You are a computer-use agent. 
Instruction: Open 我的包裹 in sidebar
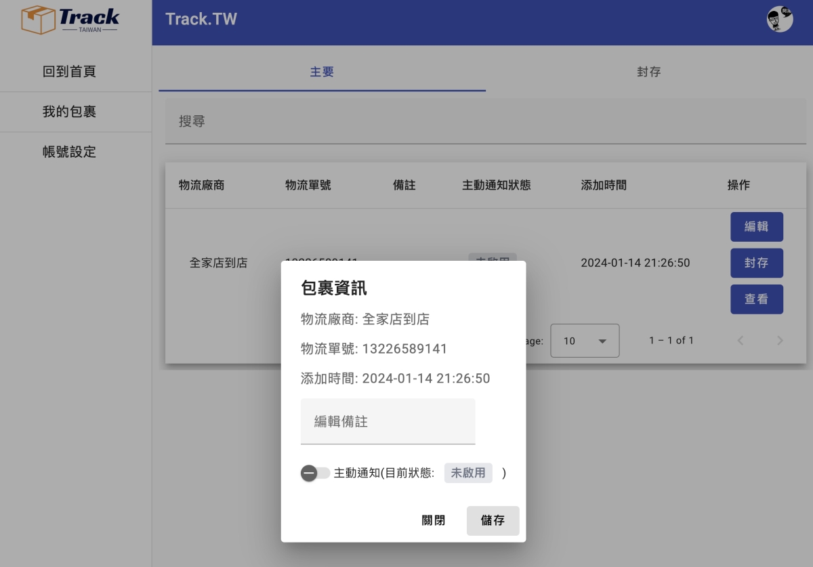tap(69, 112)
